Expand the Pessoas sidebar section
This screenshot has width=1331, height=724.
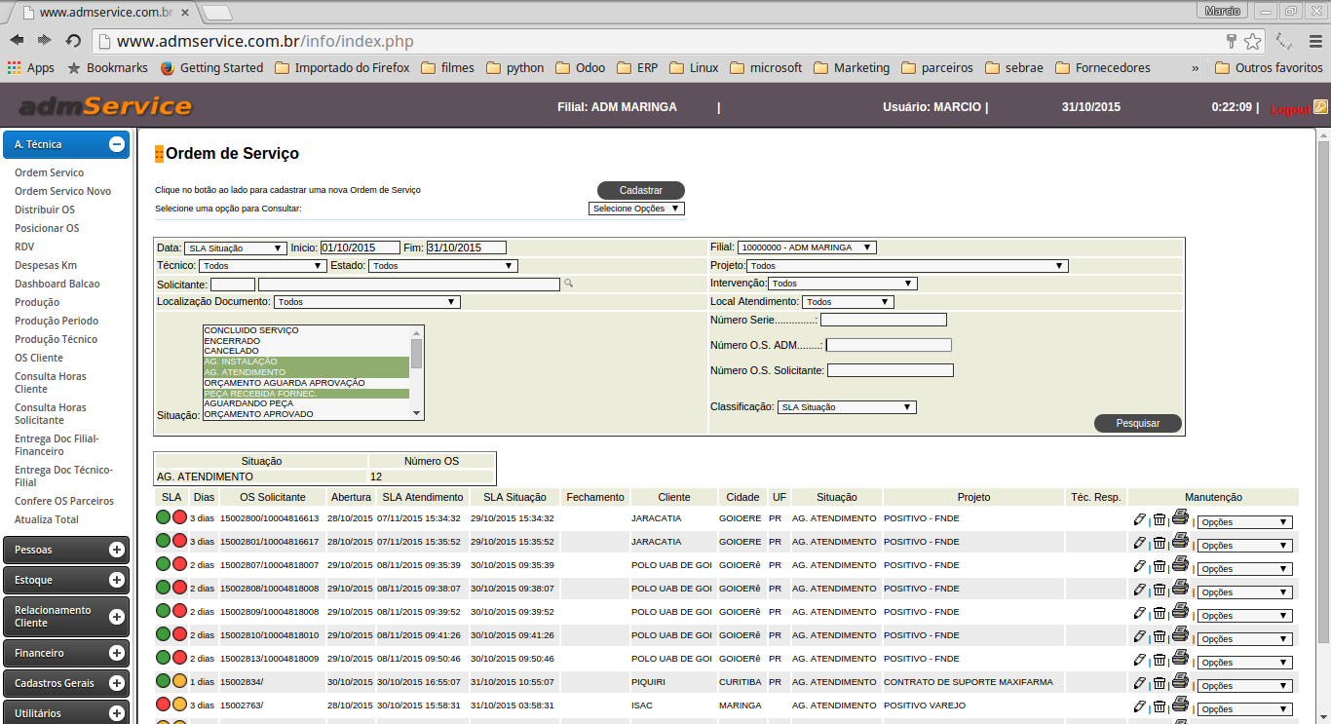[116, 550]
